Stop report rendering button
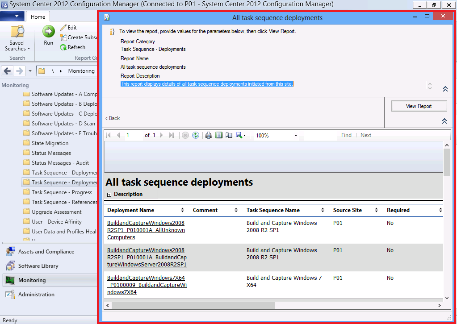 185,135
